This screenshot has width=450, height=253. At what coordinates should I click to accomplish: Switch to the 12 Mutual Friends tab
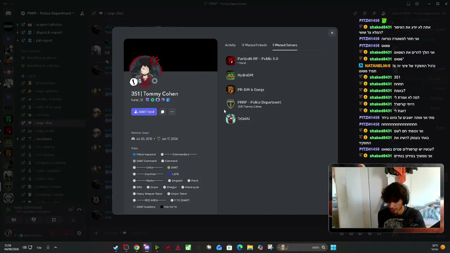[254, 45]
